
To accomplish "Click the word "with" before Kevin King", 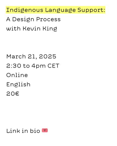I will point(13,28).
